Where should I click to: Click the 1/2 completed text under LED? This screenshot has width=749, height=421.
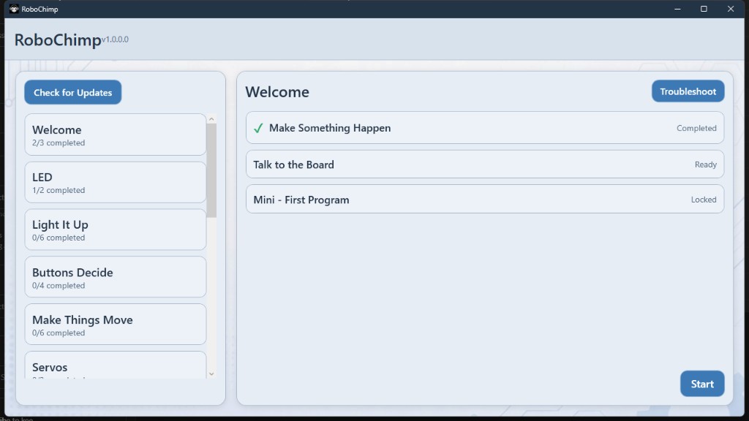tap(59, 190)
